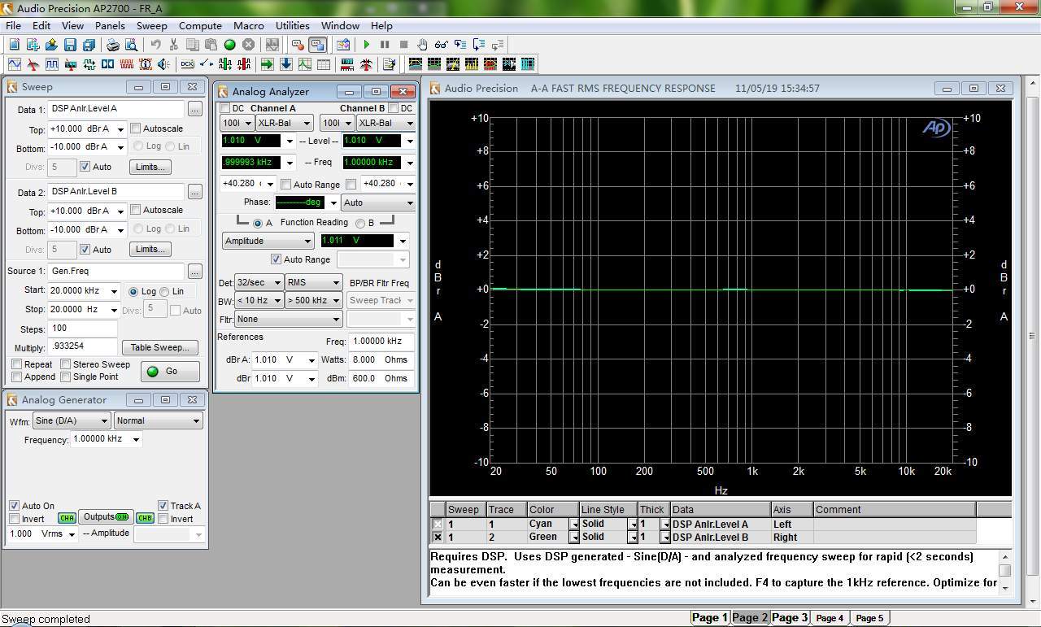The width and height of the screenshot is (1041, 627).
Task: Click the green right-arrow panel icon
Action: [x=267, y=64]
